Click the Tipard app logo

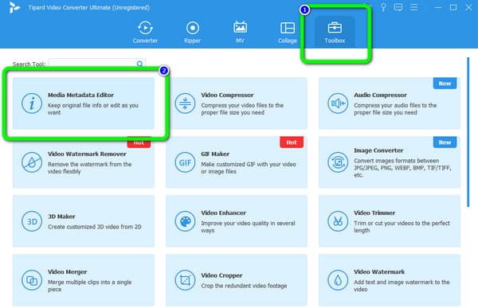(x=14, y=7)
